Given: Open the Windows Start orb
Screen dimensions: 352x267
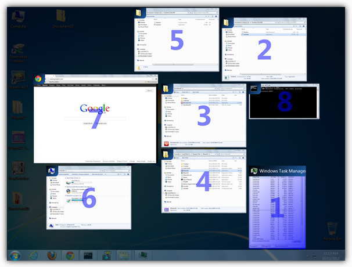Looking at the screenshot, I should pyautogui.click(x=15, y=255).
